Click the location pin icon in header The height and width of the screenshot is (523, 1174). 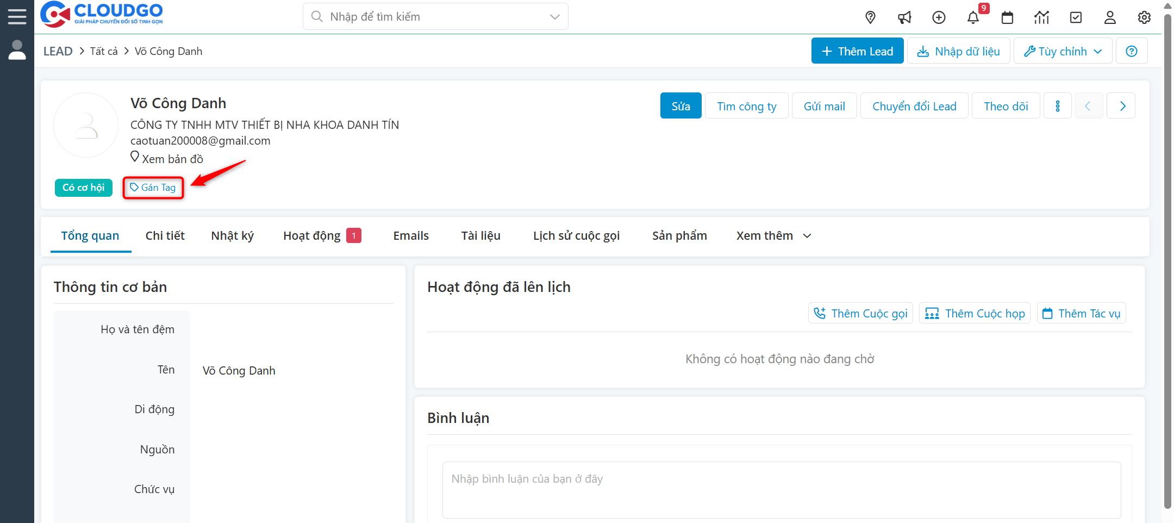pyautogui.click(x=870, y=17)
